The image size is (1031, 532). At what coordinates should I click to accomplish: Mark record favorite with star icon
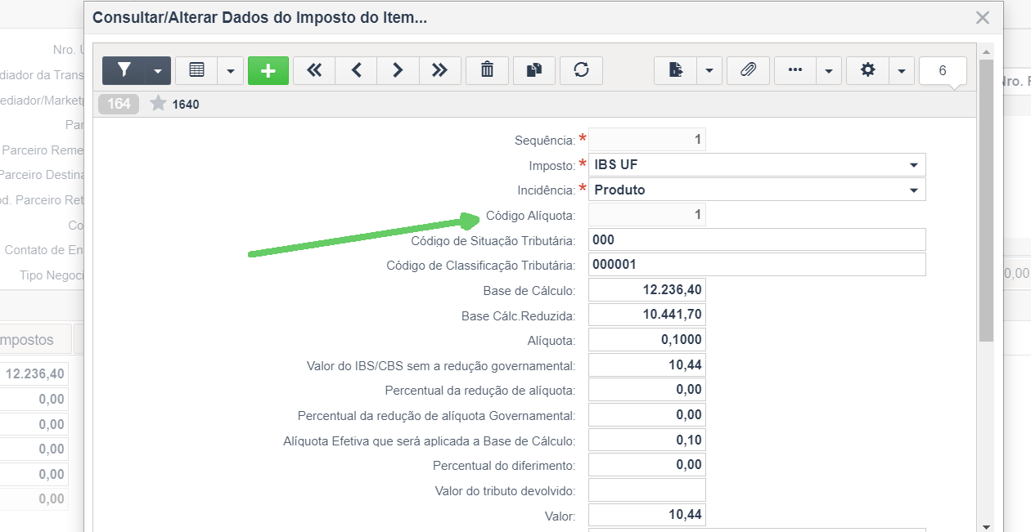click(158, 104)
